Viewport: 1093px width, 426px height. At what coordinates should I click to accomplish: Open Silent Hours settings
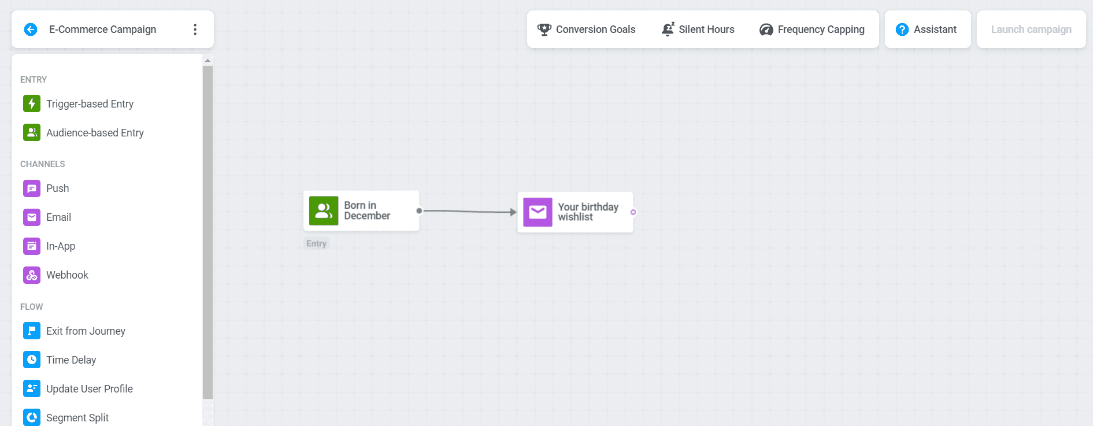(698, 29)
